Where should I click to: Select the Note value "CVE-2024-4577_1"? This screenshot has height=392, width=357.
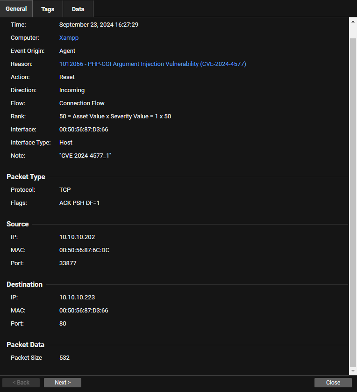pos(85,155)
